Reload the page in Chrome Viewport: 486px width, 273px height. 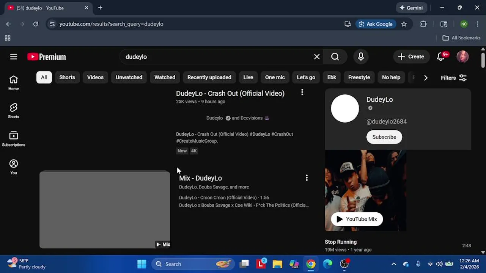pyautogui.click(x=36, y=24)
